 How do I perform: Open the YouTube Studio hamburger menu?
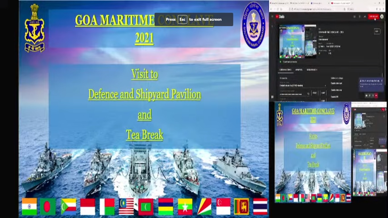pyautogui.click(x=272, y=17)
